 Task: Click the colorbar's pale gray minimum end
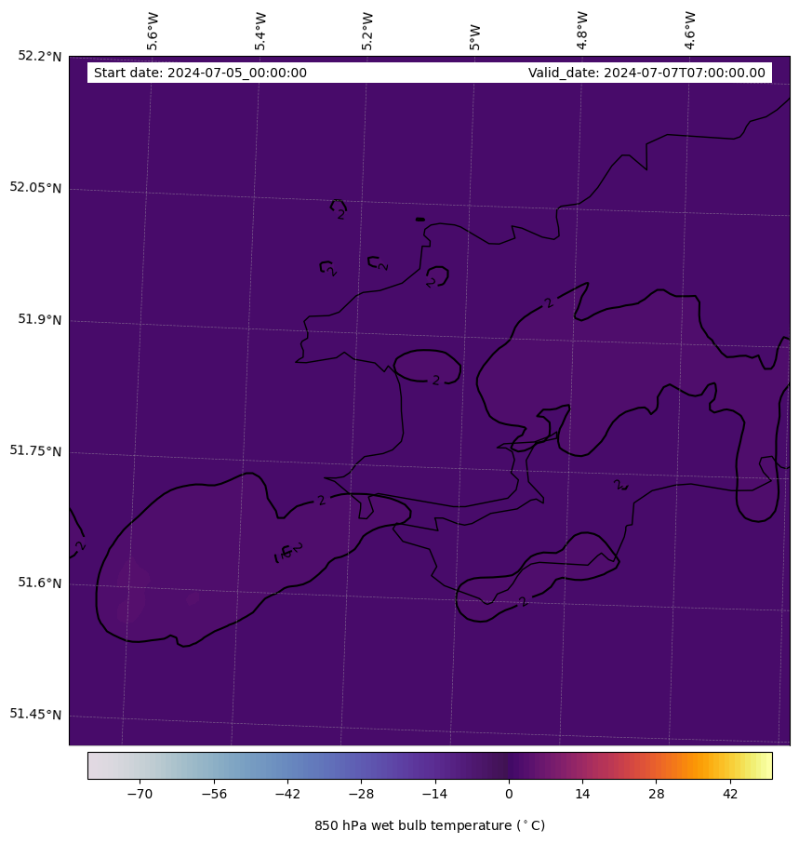point(93,765)
